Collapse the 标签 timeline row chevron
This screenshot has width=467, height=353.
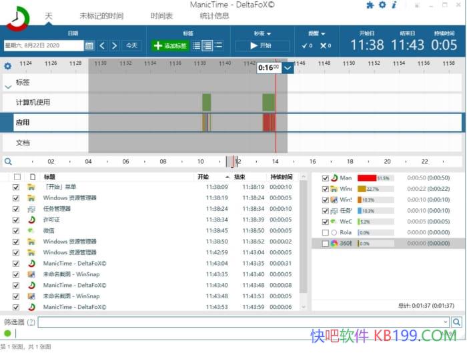(x=8, y=85)
